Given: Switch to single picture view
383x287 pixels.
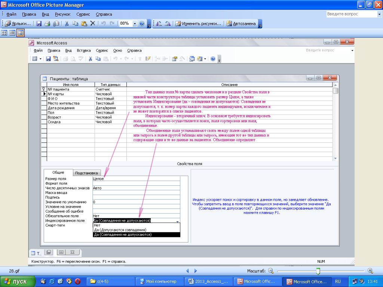Looking at the screenshot, I should (x=21, y=33).
